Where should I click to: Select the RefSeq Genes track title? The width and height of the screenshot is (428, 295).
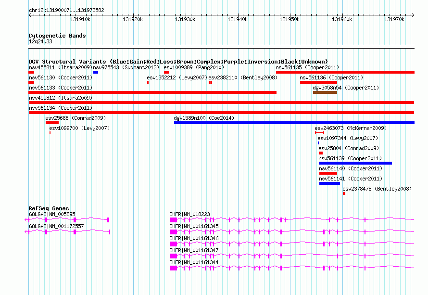49,208
